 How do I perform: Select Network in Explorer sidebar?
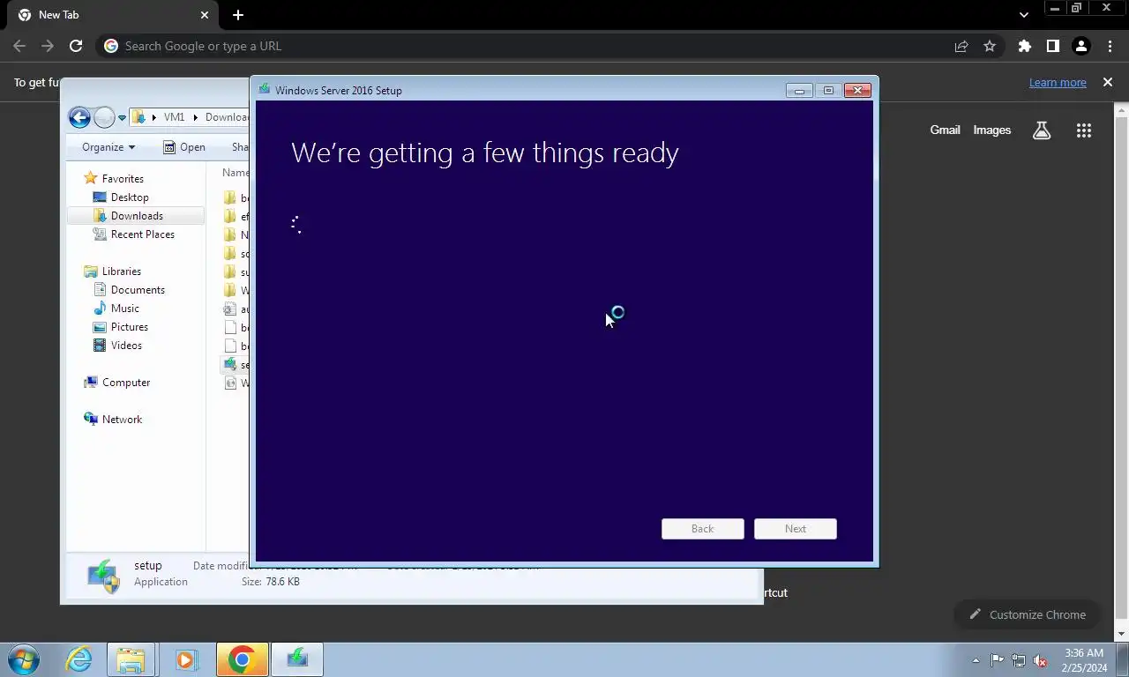pos(122,420)
